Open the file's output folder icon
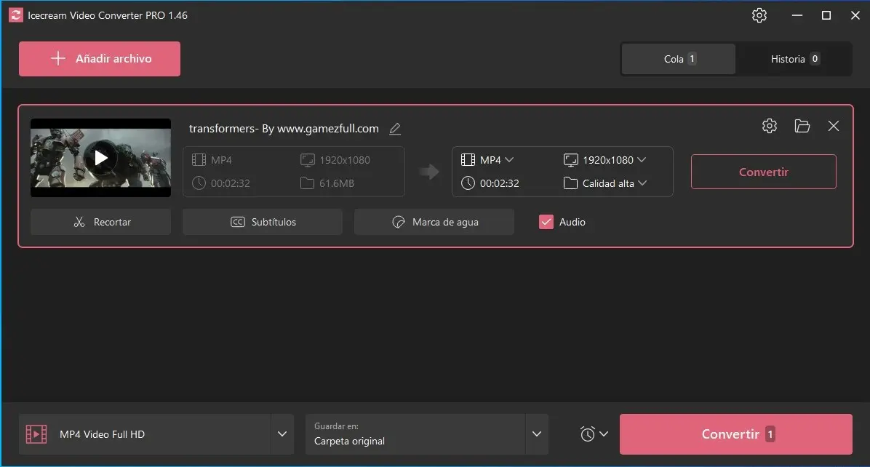The image size is (870, 467). point(802,126)
